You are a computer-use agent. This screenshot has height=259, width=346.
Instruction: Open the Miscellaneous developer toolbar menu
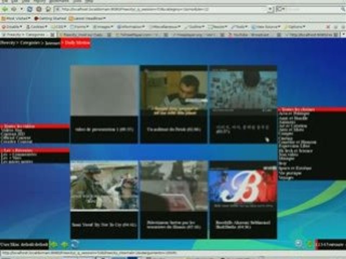click(x=165, y=27)
